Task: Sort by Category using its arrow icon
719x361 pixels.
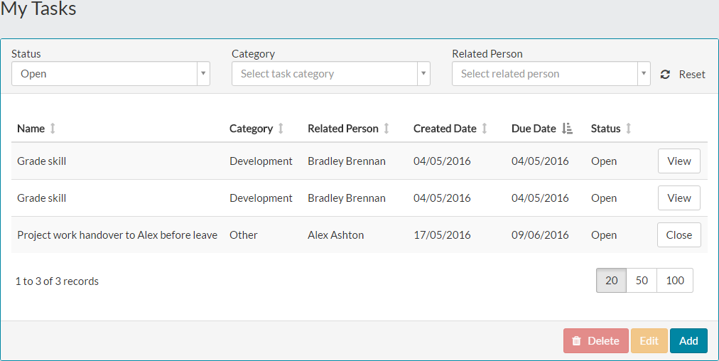Action: coord(281,129)
